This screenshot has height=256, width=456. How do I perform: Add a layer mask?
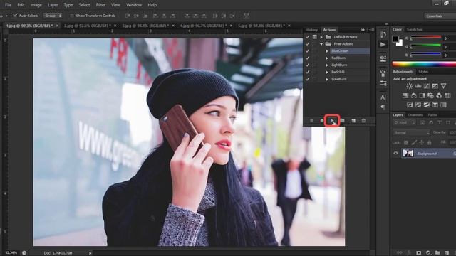(x=418, y=253)
